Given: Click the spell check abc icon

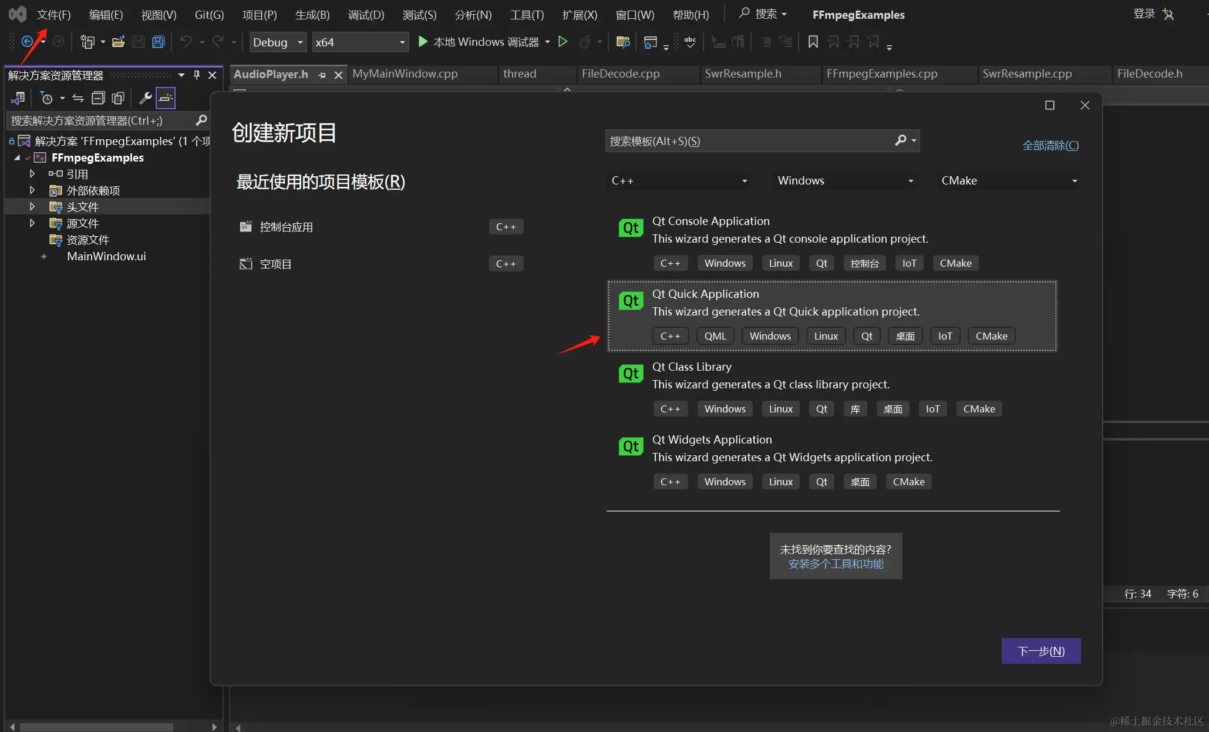Looking at the screenshot, I should pyautogui.click(x=691, y=42).
